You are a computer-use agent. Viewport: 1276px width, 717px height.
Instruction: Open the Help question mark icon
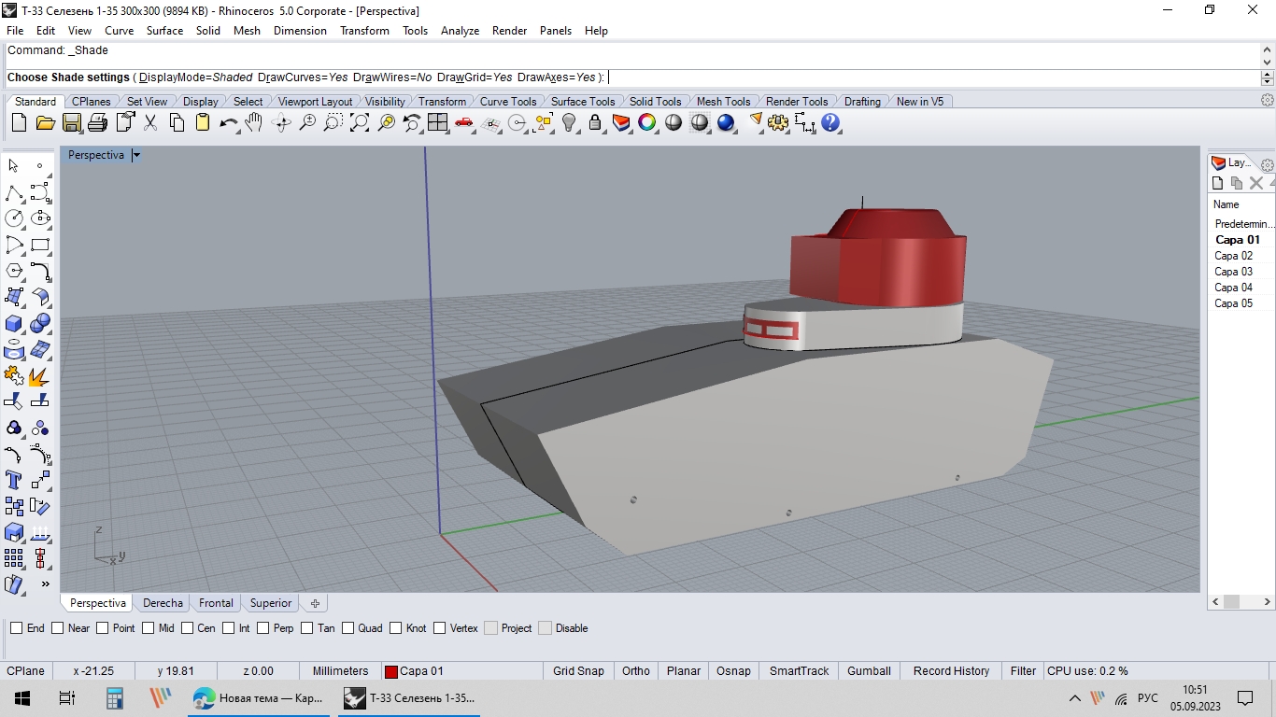(x=830, y=122)
